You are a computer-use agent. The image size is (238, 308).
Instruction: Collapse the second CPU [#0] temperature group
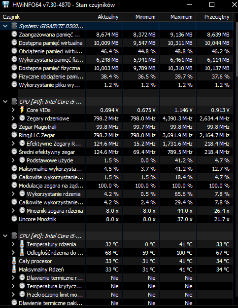pos(5,236)
